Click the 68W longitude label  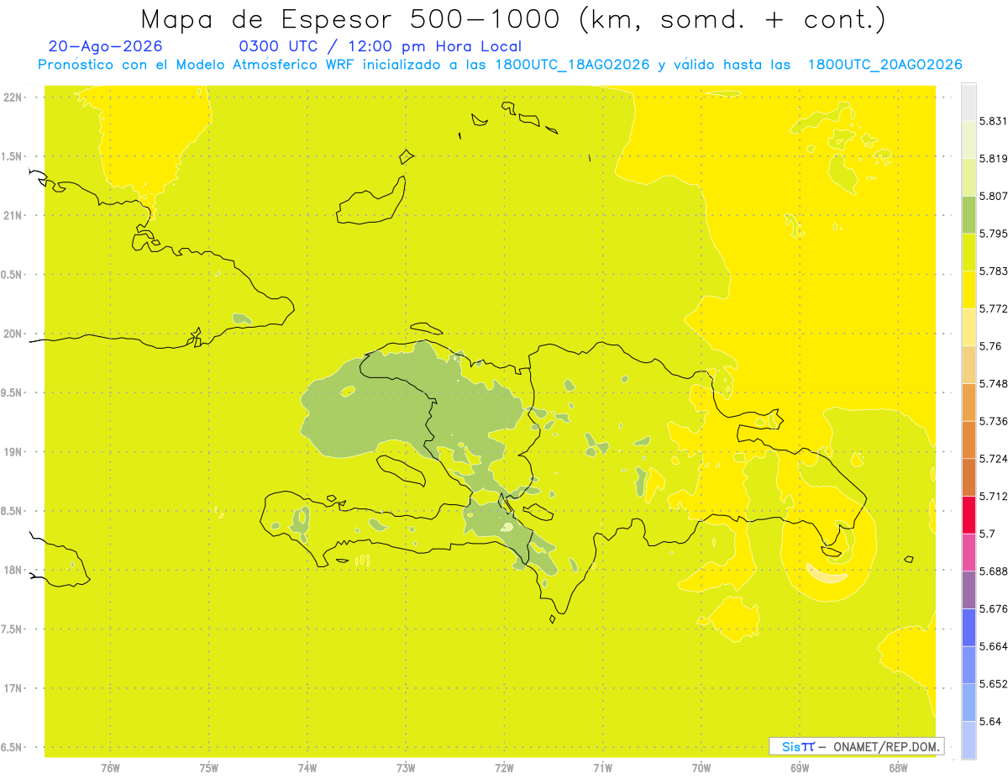point(897,768)
